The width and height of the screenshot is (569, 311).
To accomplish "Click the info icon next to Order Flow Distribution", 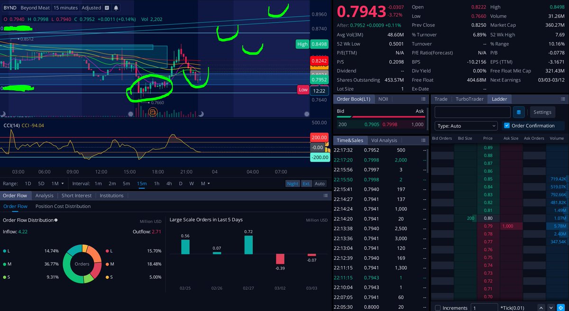I will 56,220.
